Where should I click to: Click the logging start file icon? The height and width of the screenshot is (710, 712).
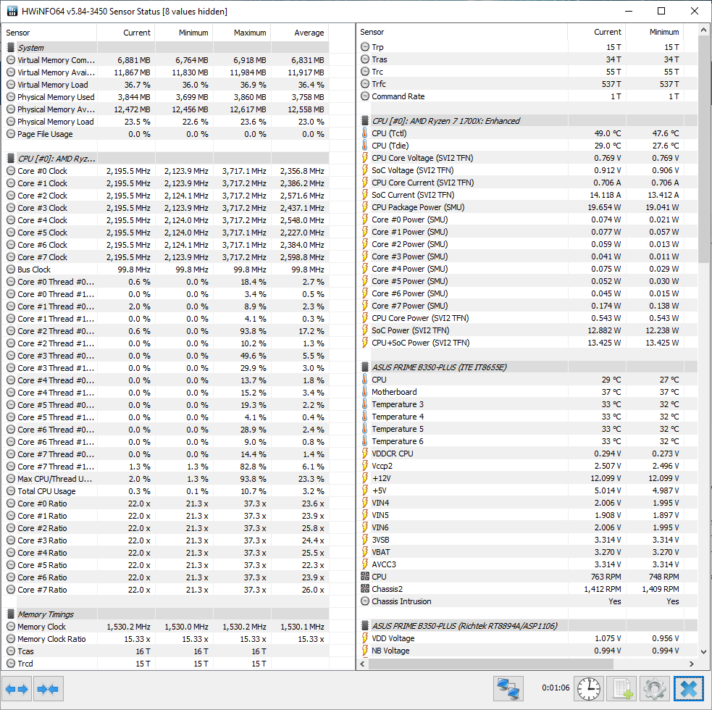point(622,689)
